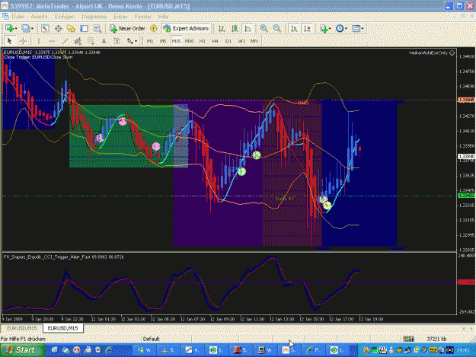Toggle the Expert Advisors button
The height and width of the screenshot is (357, 476).
click(186, 28)
